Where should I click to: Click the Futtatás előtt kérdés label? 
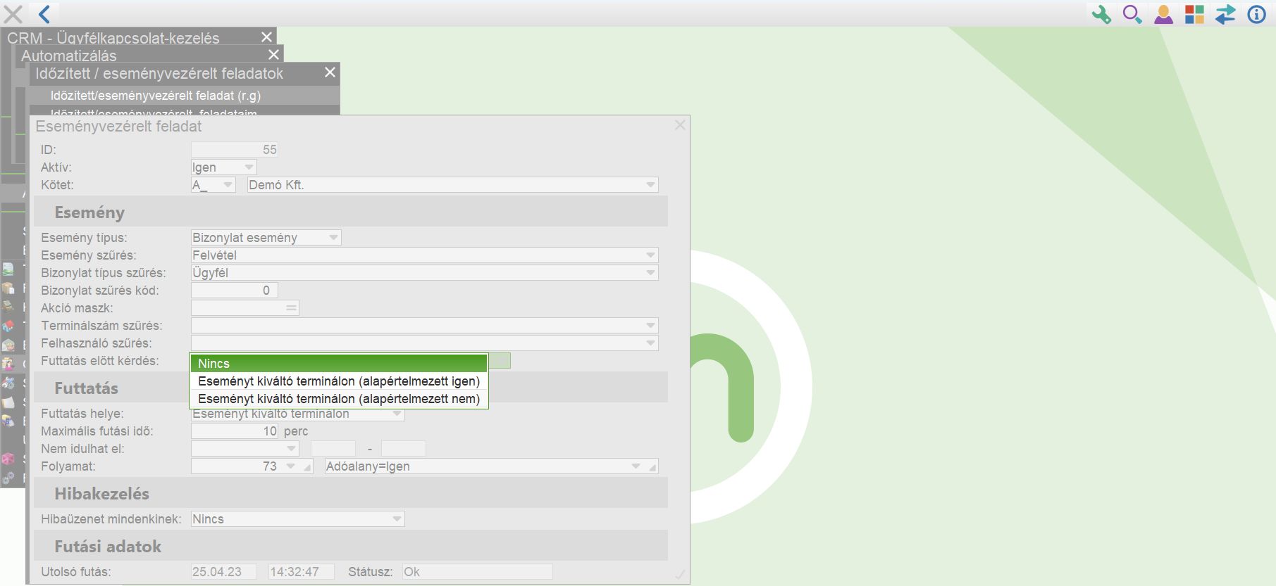100,361
